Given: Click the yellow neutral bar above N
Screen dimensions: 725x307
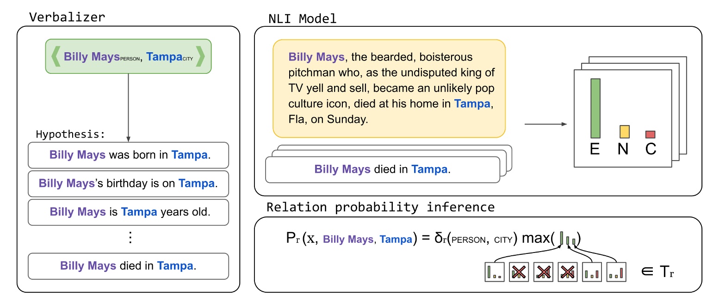Looking at the screenshot, I should (x=624, y=132).
